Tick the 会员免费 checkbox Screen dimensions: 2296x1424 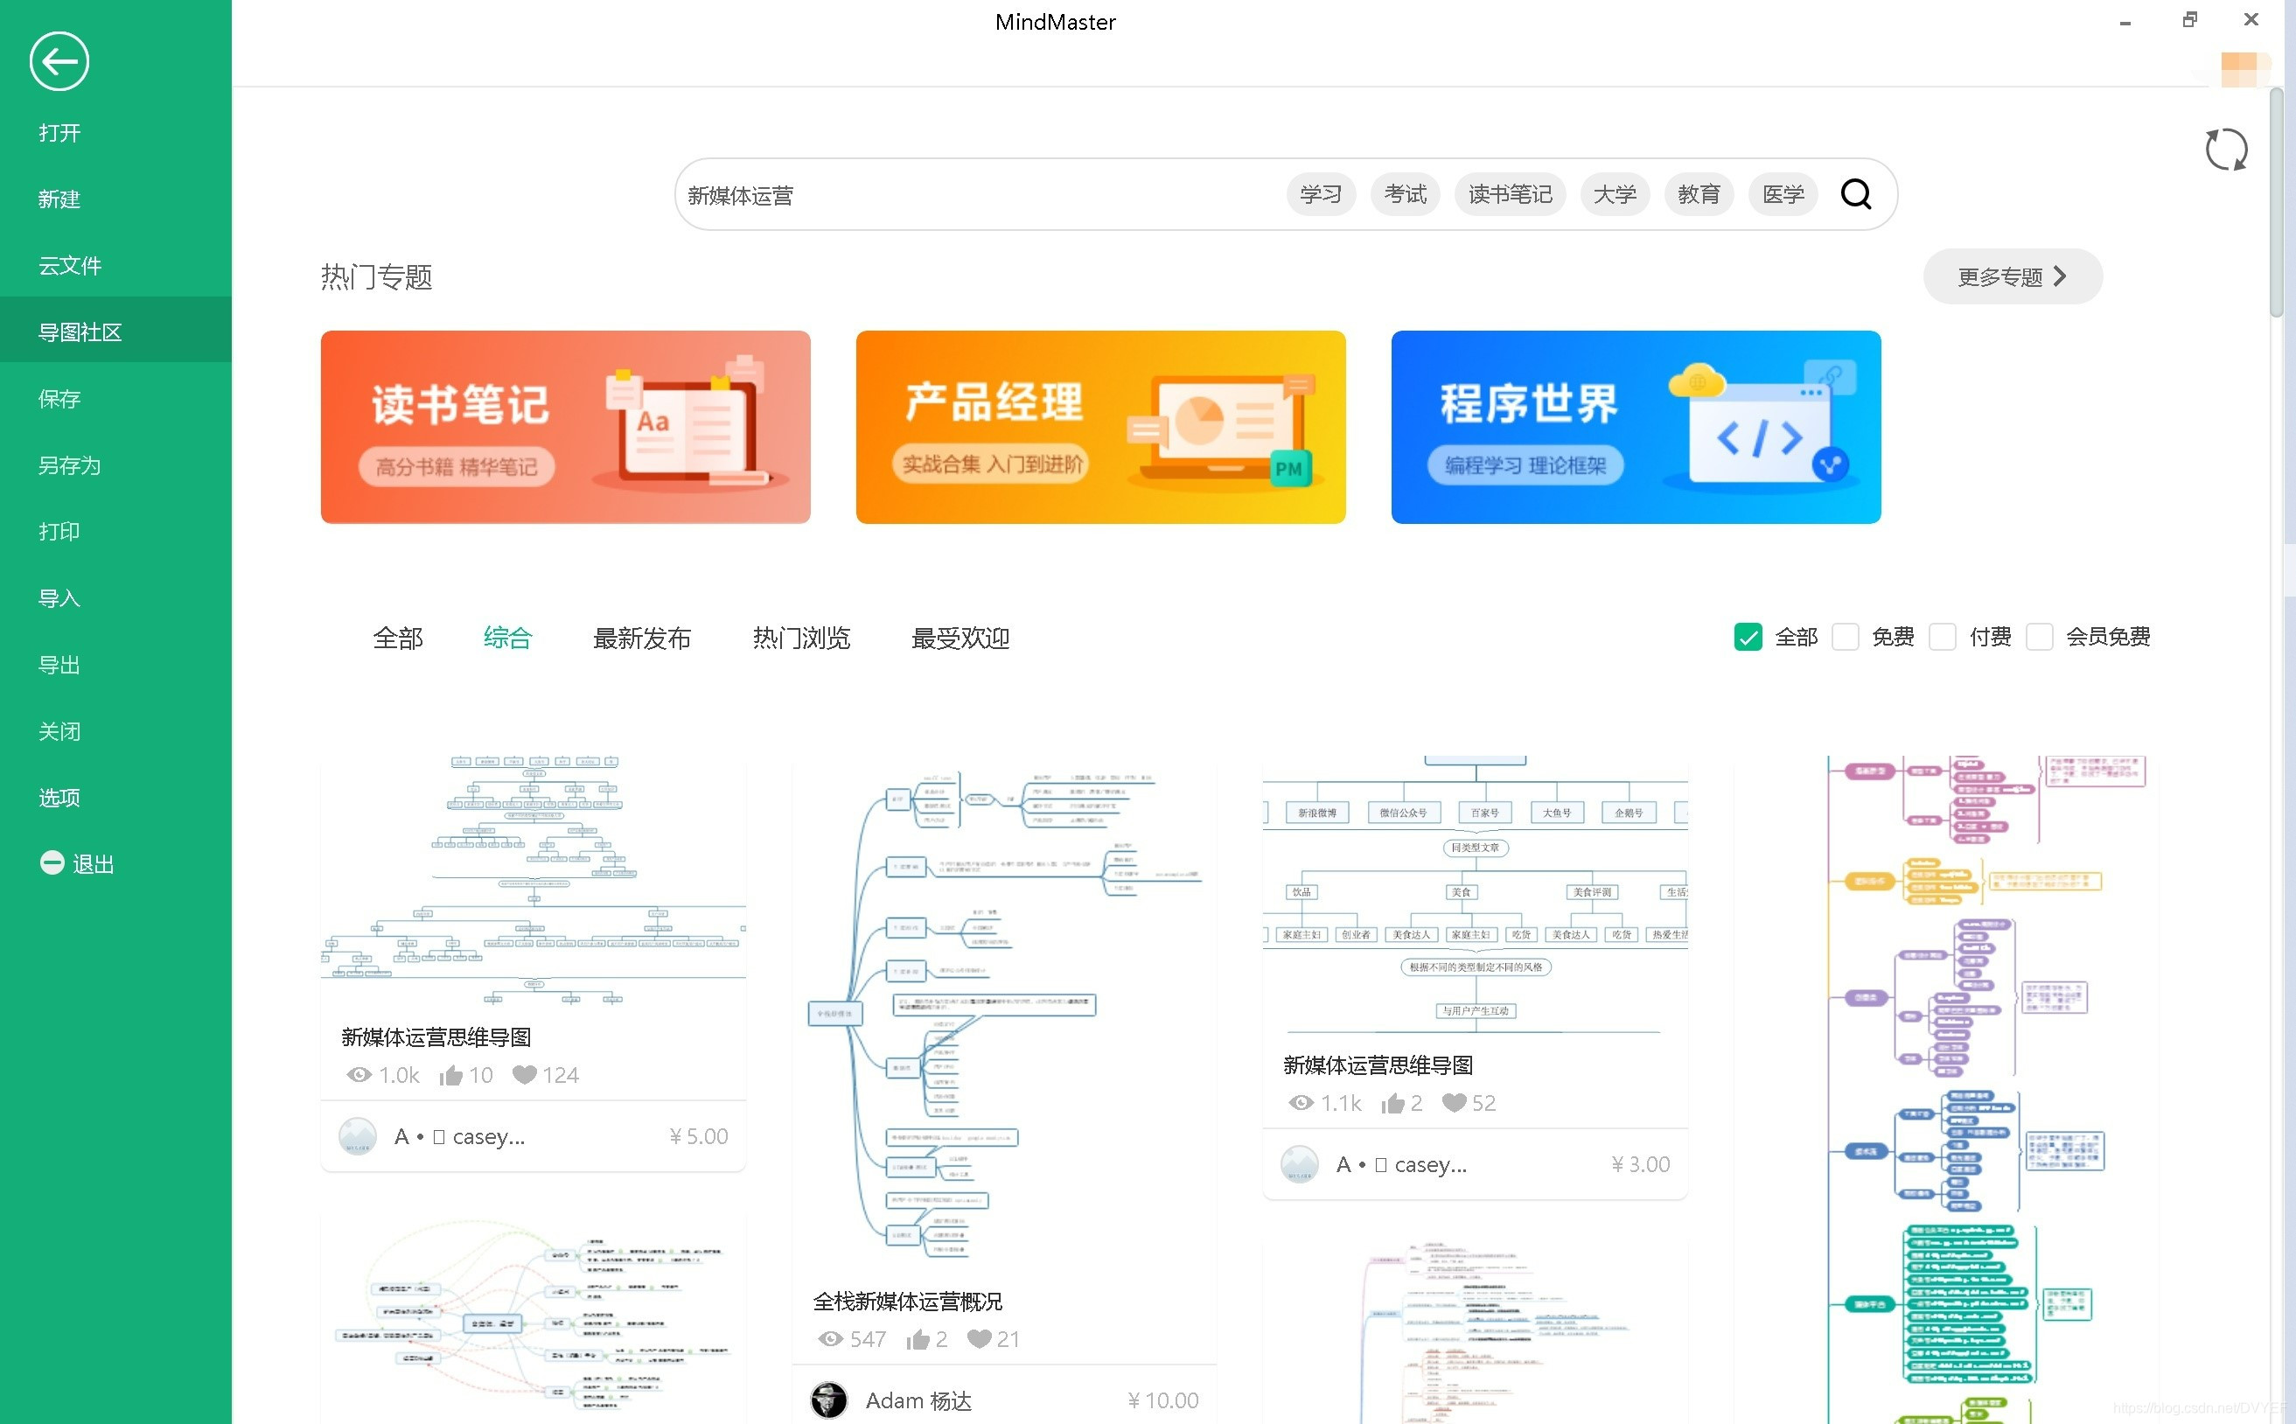click(x=2039, y=638)
